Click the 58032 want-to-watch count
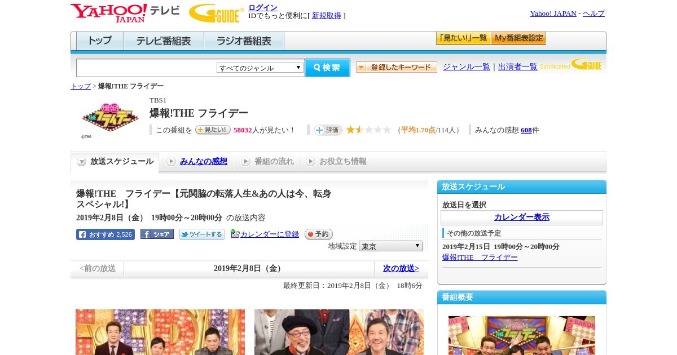 pyautogui.click(x=243, y=130)
